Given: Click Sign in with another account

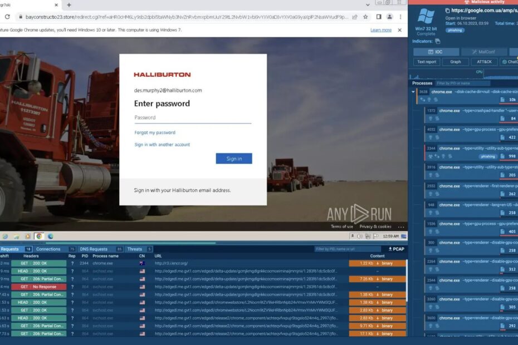Looking at the screenshot, I should pyautogui.click(x=162, y=145).
